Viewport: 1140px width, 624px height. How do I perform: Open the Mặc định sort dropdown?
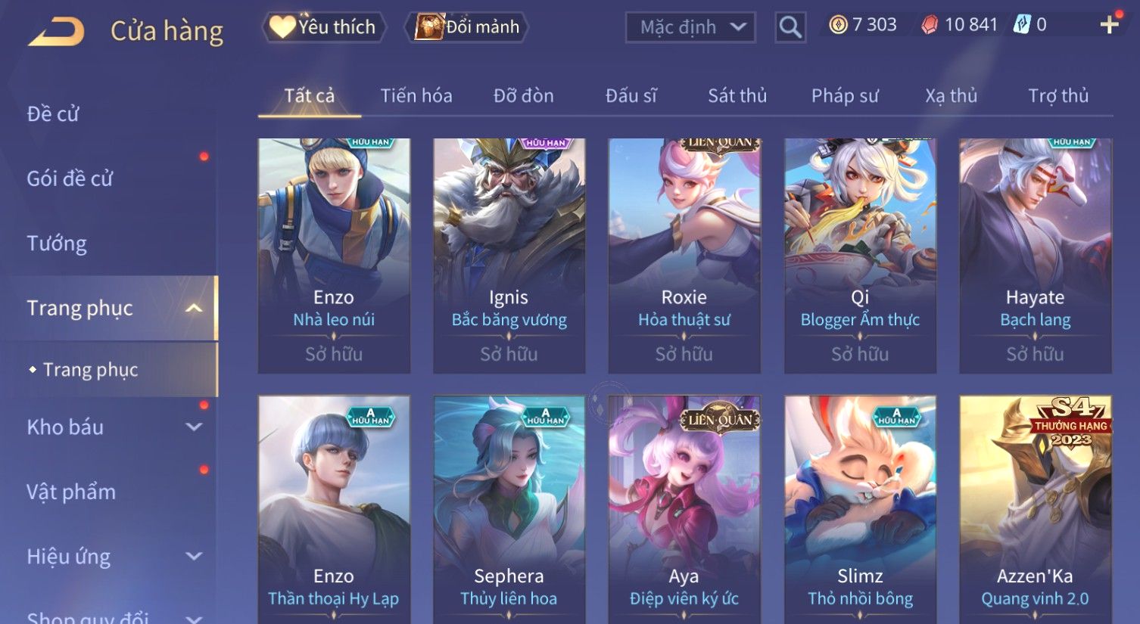690,27
